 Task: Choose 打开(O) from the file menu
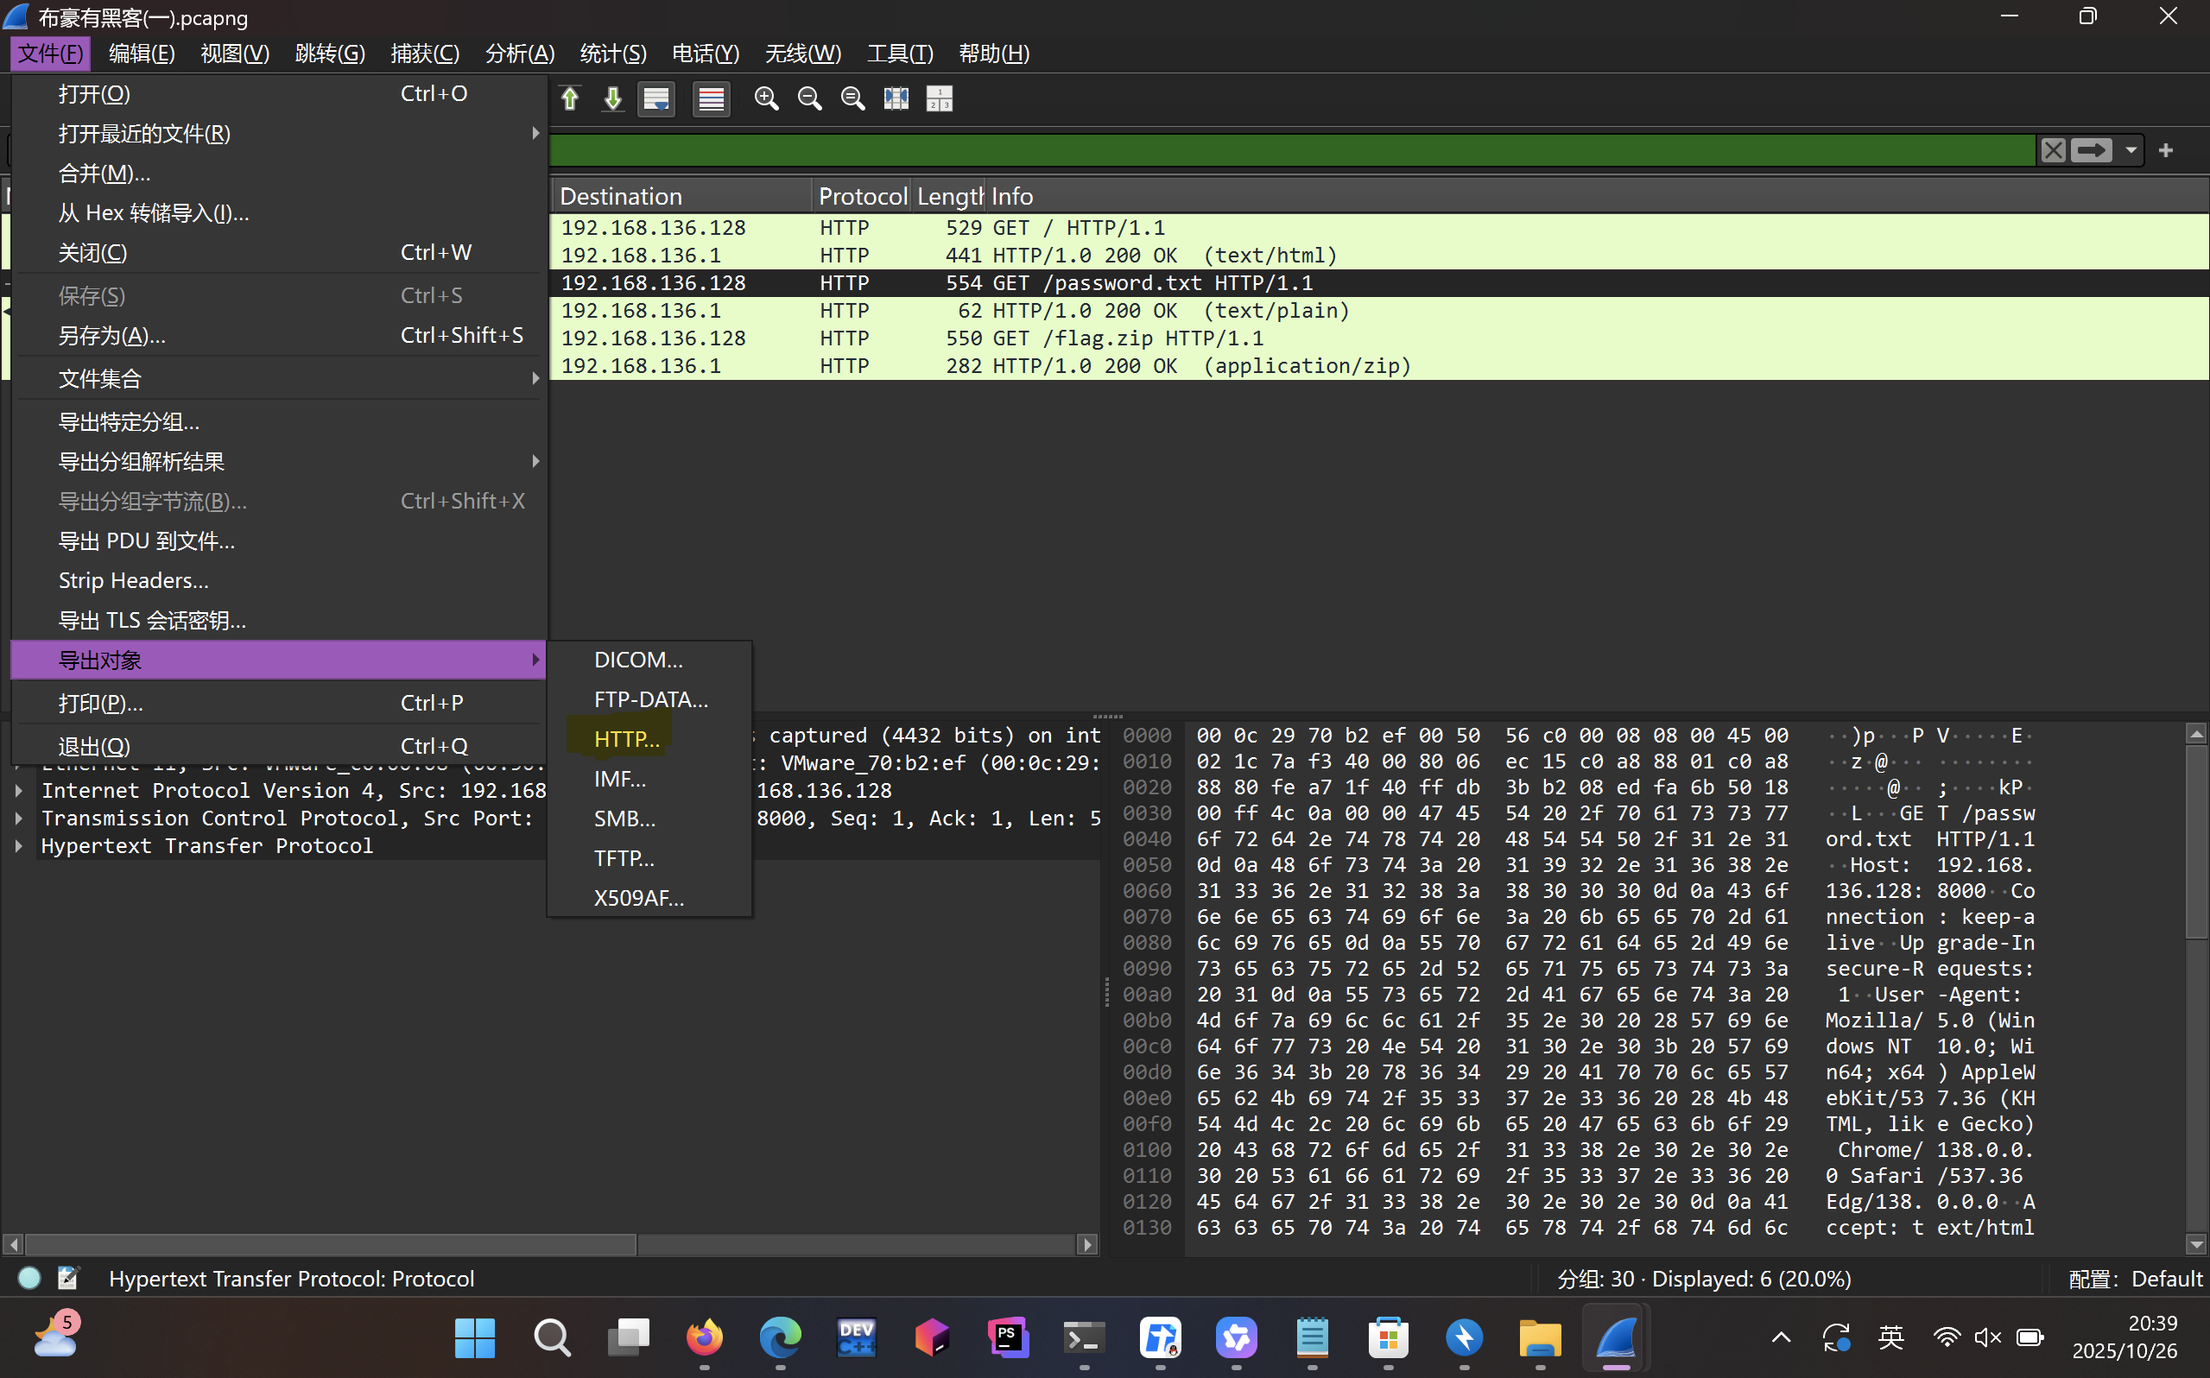click(279, 94)
